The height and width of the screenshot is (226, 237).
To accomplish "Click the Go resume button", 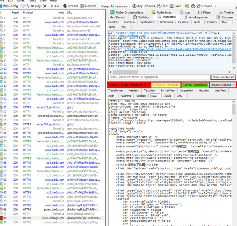I will click(55, 6).
